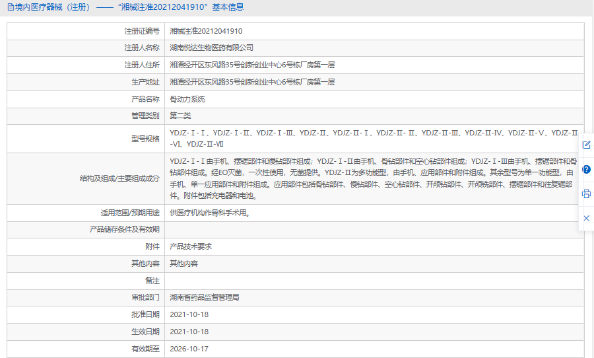594x358 pixels.
Task: Open the 其他内容 value link
Action: [183, 264]
